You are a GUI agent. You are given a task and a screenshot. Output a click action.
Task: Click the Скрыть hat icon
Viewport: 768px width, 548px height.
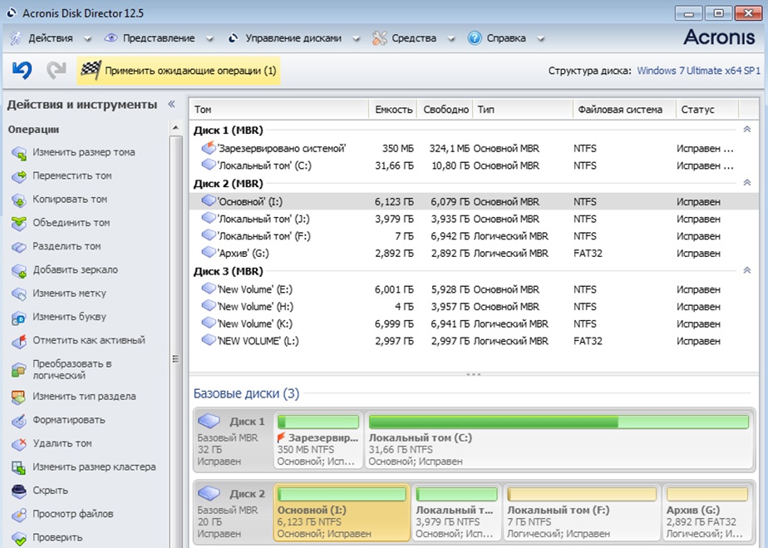18,491
